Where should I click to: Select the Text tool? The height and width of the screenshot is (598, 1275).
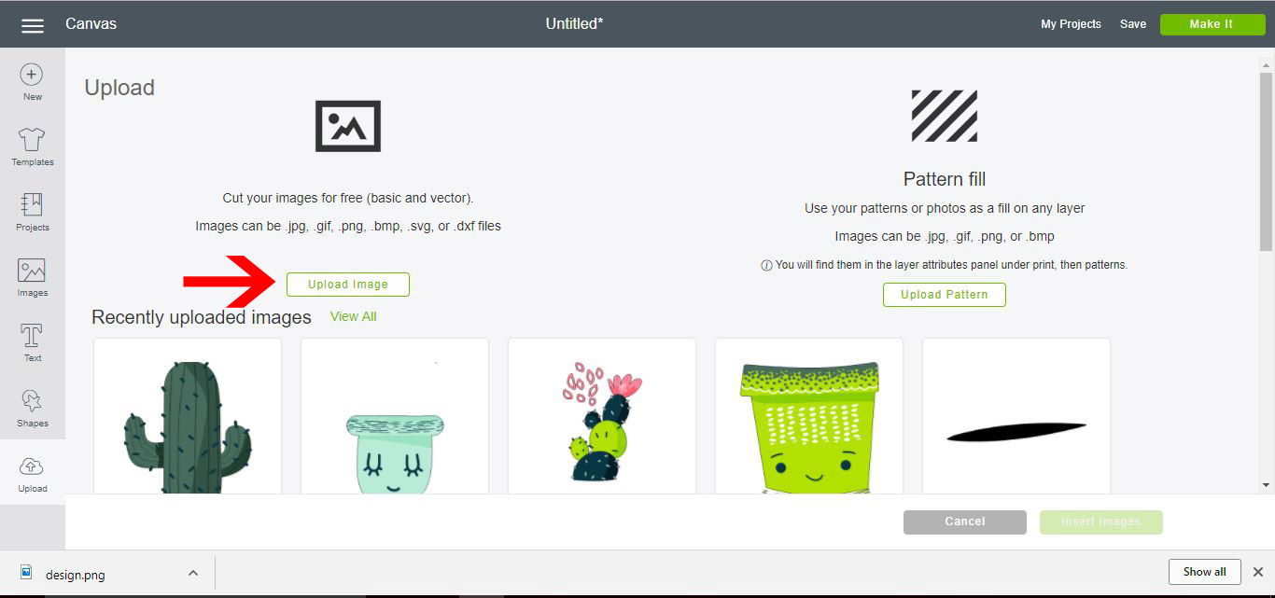pos(32,343)
